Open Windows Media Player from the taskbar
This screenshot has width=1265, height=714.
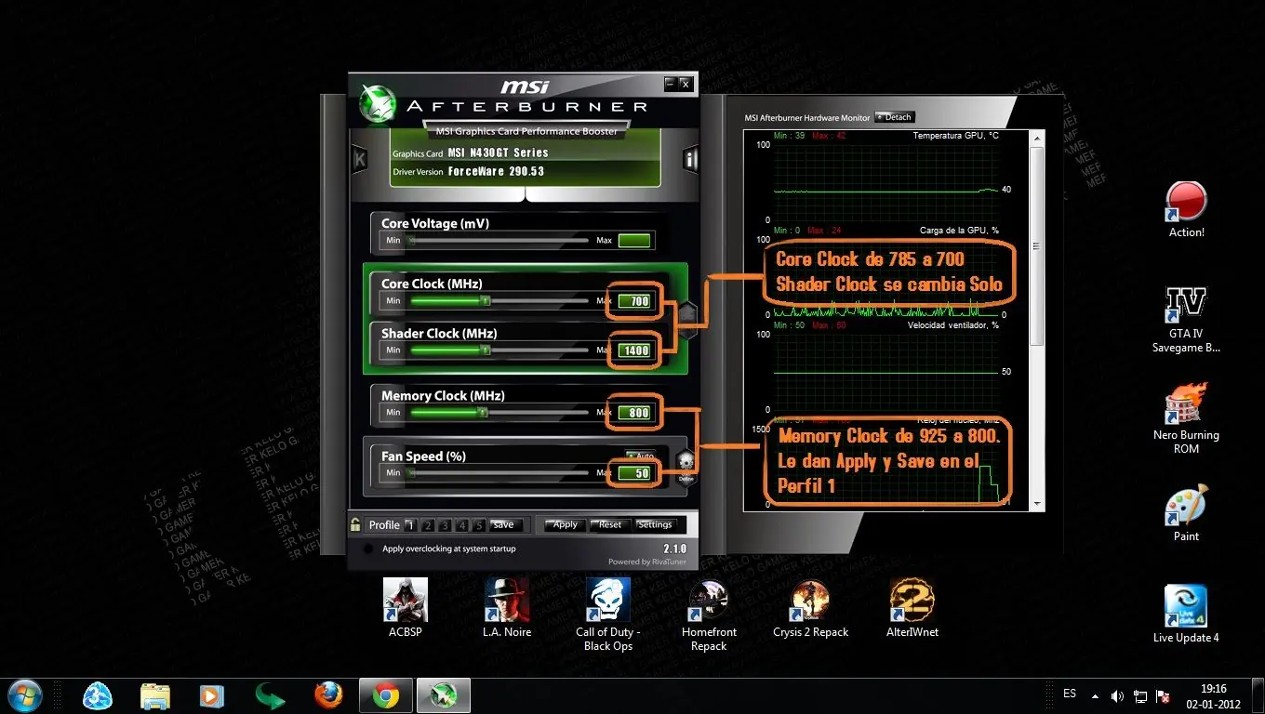(x=213, y=695)
